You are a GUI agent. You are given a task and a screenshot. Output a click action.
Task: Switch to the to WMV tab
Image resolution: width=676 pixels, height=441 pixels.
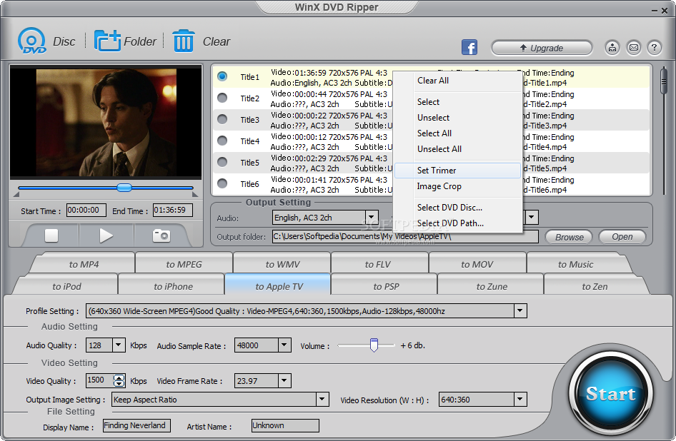click(282, 264)
